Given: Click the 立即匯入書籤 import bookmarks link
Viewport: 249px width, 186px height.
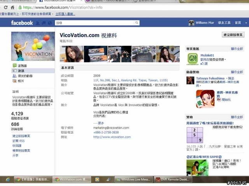Looking at the screenshot, I should coord(65,14).
